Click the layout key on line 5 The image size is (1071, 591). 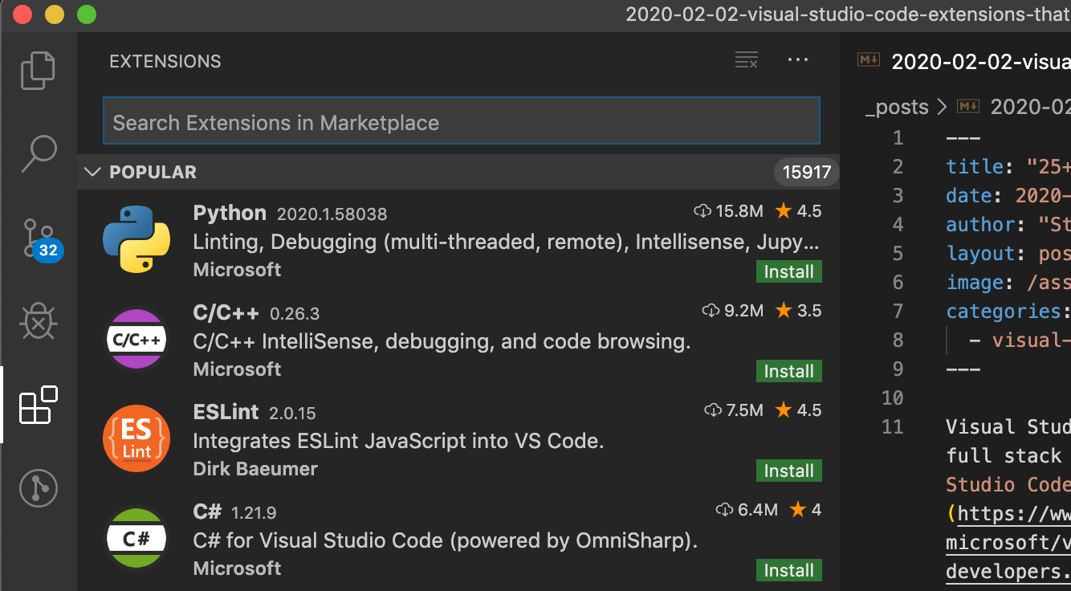[980, 253]
